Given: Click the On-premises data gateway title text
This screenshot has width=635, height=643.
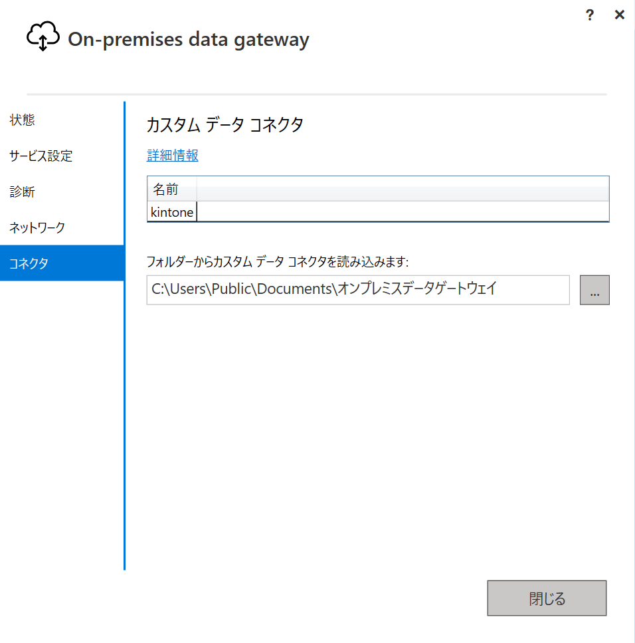Looking at the screenshot, I should 189,40.
